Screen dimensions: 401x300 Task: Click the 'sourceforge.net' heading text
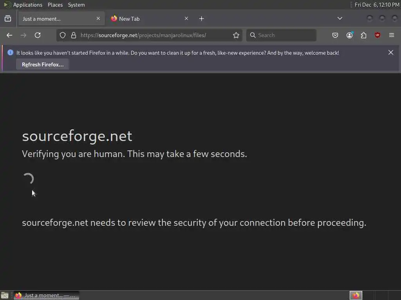[77, 136]
